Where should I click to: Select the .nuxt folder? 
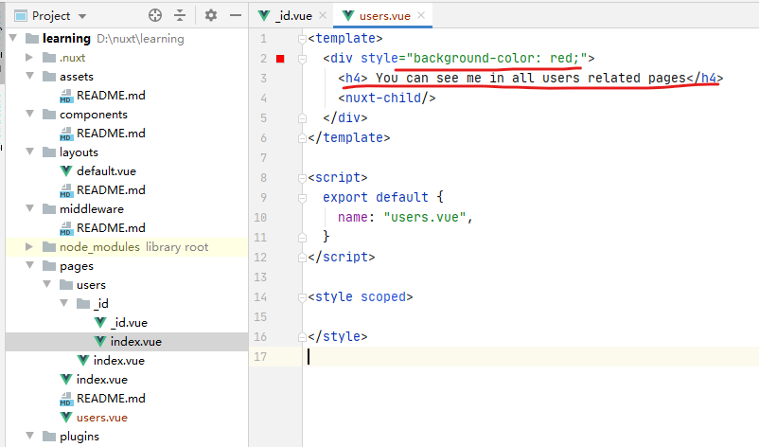pos(72,58)
